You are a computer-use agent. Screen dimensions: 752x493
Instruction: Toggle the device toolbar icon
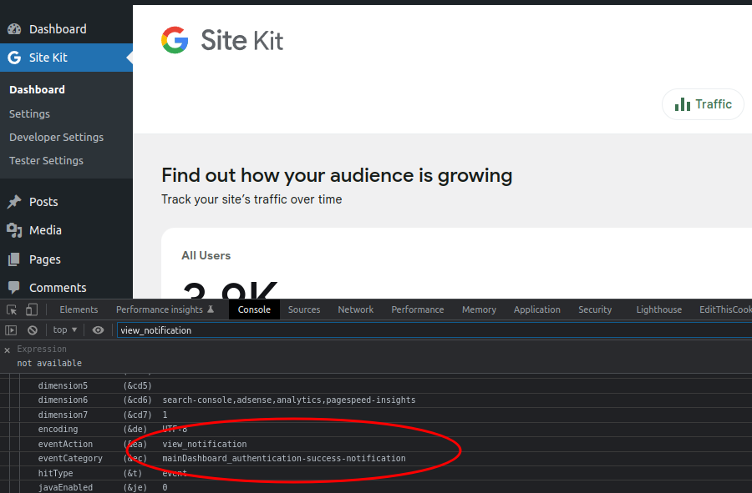pyautogui.click(x=32, y=309)
